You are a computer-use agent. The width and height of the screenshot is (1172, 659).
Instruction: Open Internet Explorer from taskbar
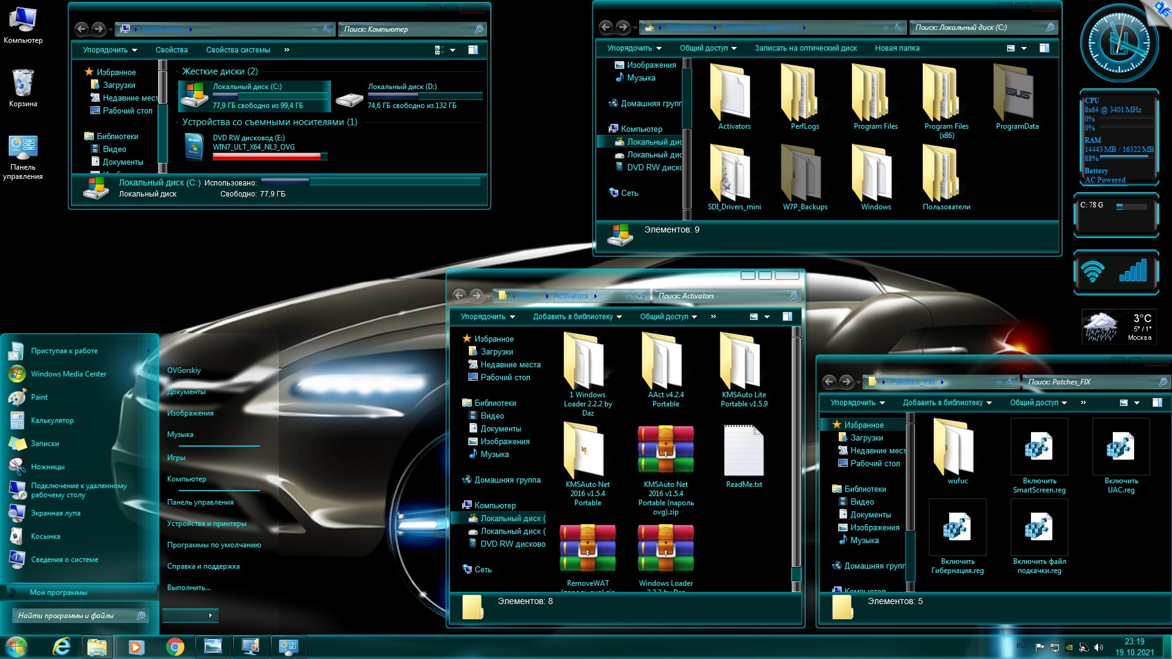pyautogui.click(x=61, y=646)
